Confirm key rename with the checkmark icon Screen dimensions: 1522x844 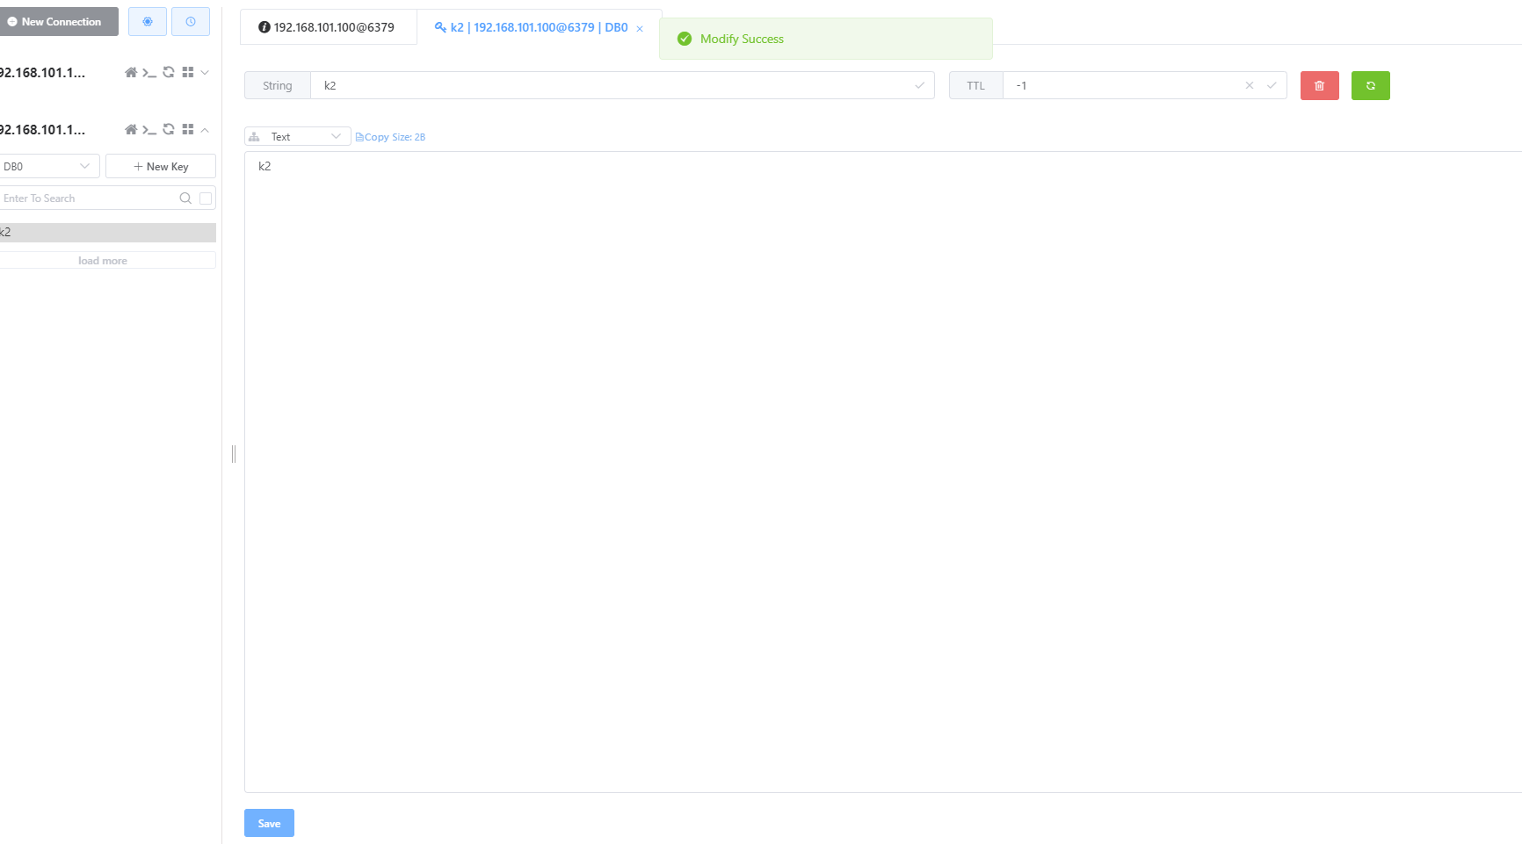(920, 86)
